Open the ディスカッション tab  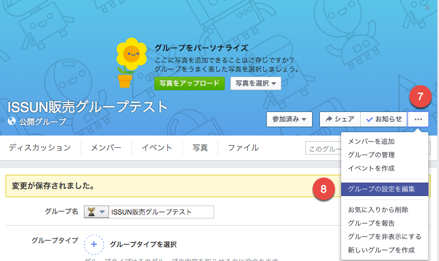tap(40, 148)
